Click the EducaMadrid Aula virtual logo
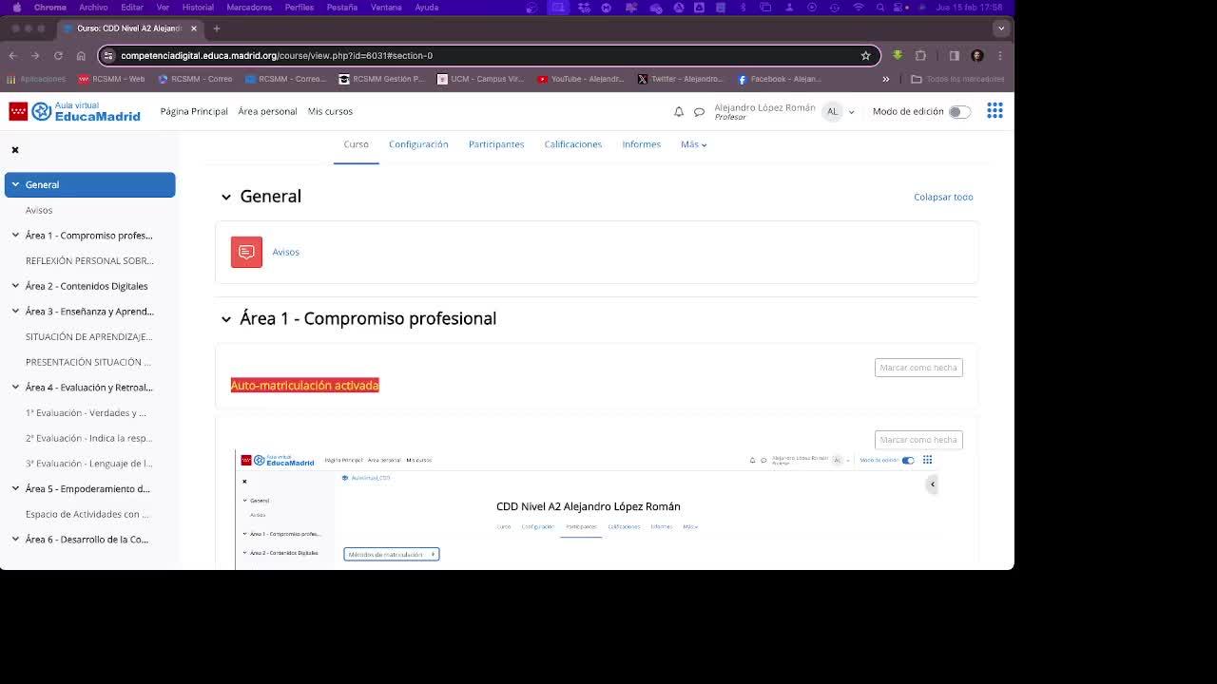This screenshot has height=684, width=1217. [74, 111]
